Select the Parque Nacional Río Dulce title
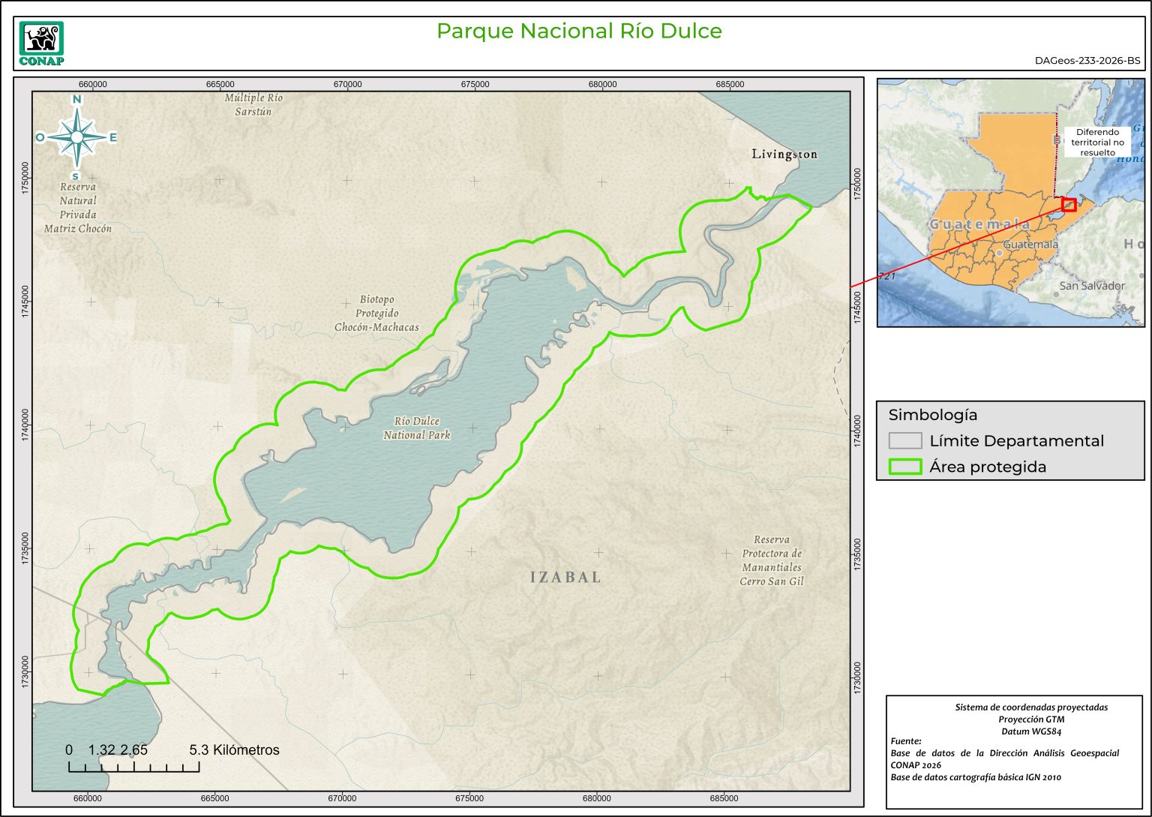1152x817 pixels. tap(579, 32)
